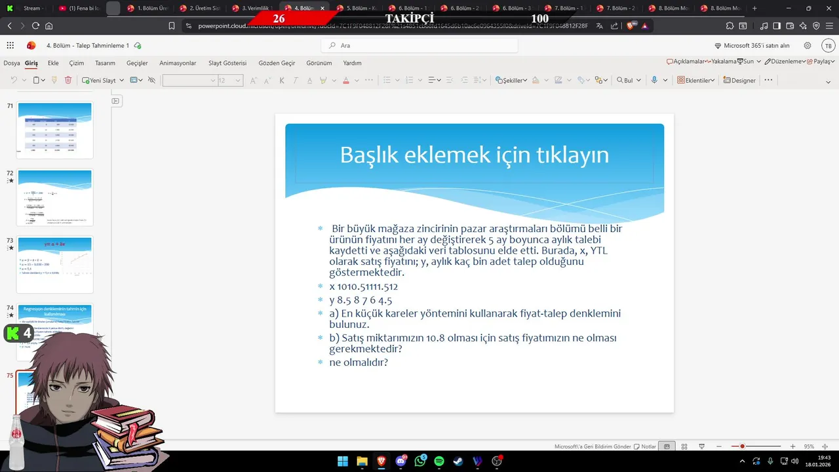Start dictation with microphone icon
Viewport: 839px width, 472px height.
pyautogui.click(x=654, y=80)
